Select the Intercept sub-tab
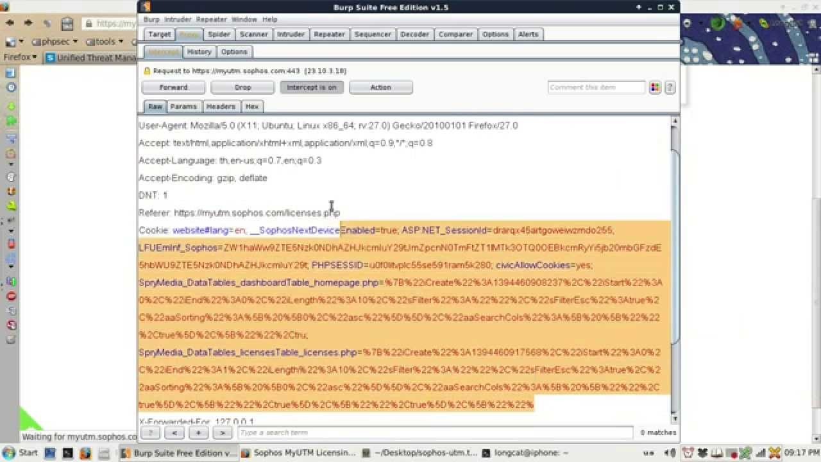This screenshot has width=821, height=462. point(163,52)
